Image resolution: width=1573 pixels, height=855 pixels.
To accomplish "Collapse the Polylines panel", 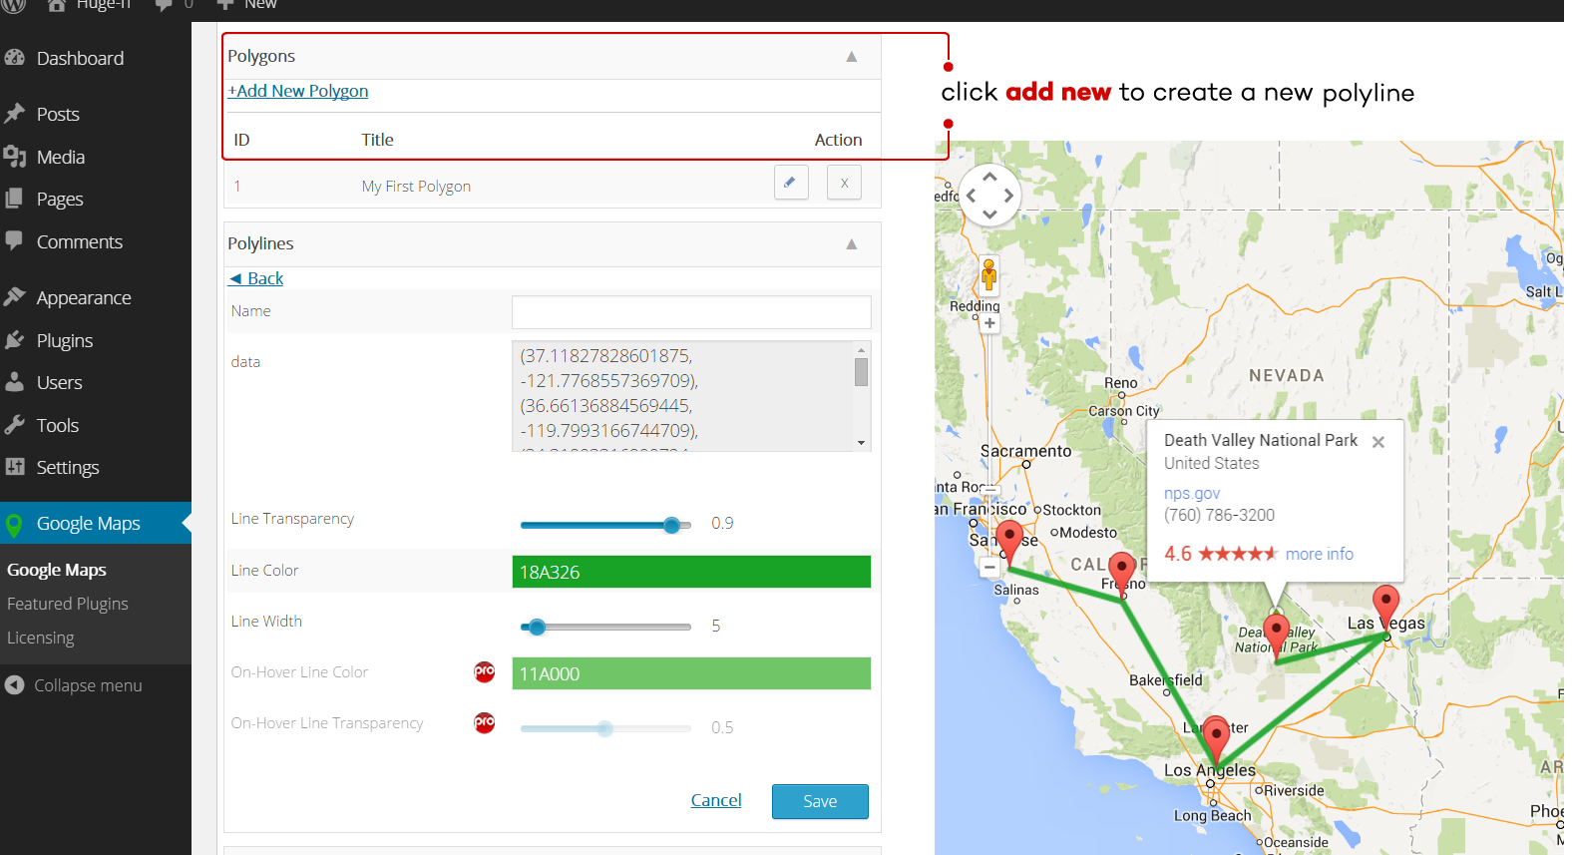I will (852, 244).
